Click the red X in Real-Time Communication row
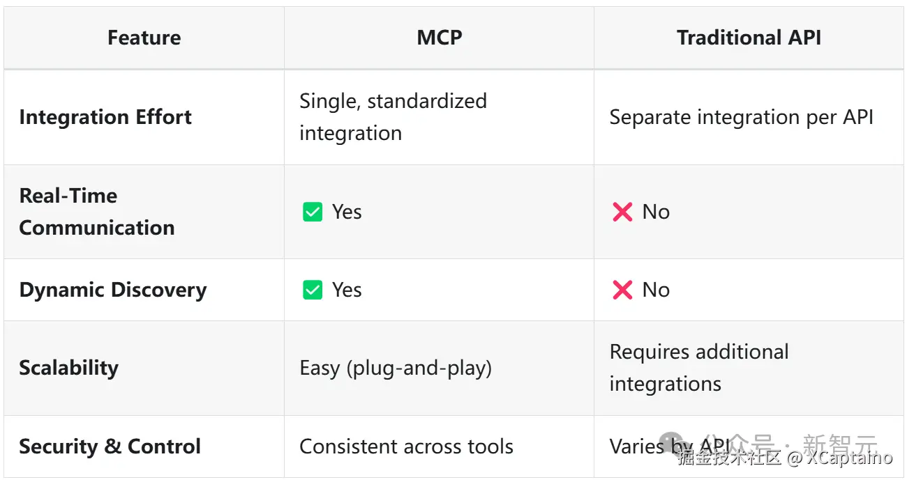Viewport: 907px width, 482px height. click(622, 212)
